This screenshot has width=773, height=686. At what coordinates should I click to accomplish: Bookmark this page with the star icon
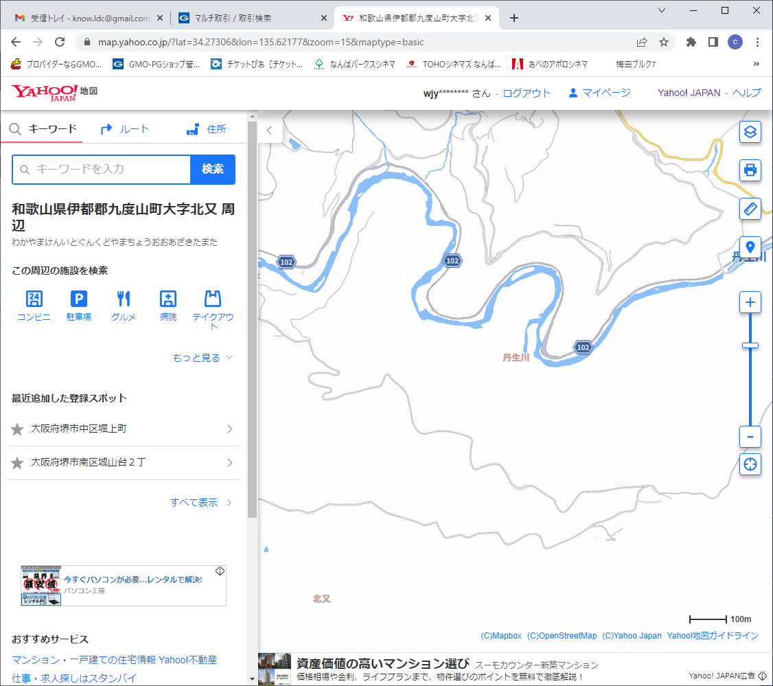coord(664,42)
